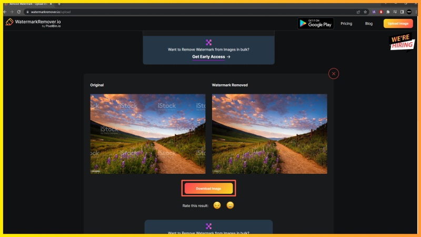Toggle the browser side panel icon
The width and height of the screenshot is (421, 237).
[x=402, y=12]
